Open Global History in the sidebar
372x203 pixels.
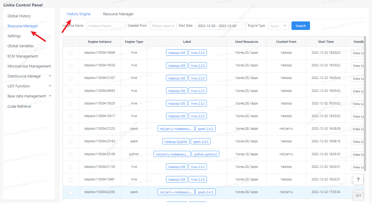click(x=19, y=16)
